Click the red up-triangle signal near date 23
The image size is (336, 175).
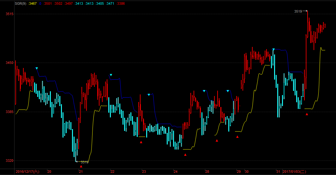pyautogui.click(x=141, y=142)
